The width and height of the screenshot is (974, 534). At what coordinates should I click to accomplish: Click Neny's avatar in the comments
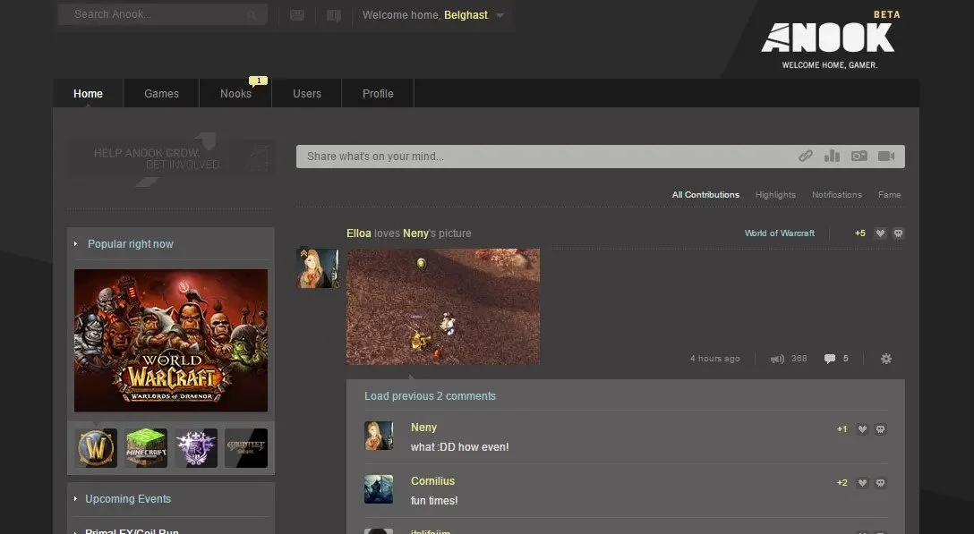tap(379, 436)
